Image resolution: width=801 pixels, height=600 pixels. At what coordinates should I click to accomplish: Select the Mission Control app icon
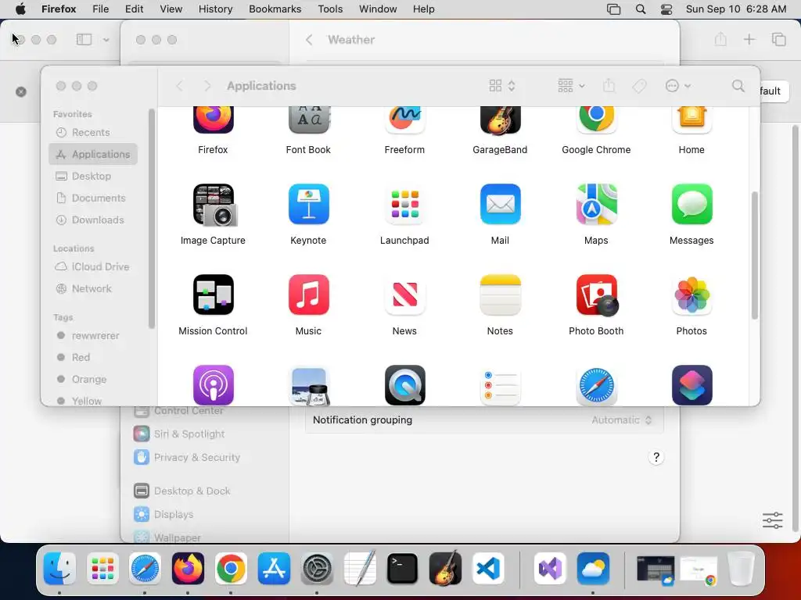tap(213, 295)
